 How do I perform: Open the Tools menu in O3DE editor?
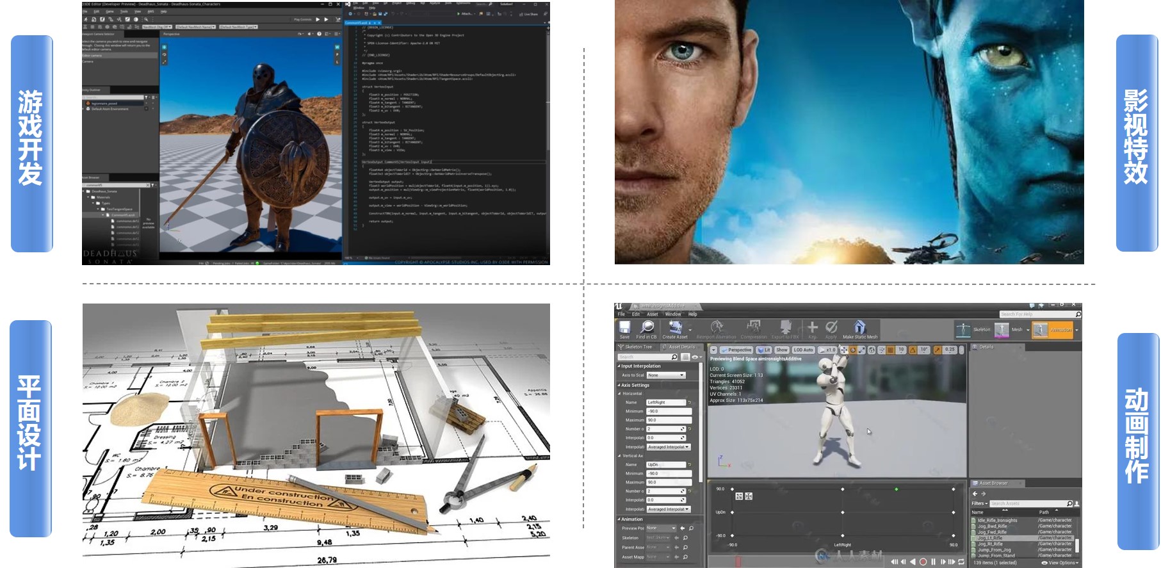tap(124, 12)
